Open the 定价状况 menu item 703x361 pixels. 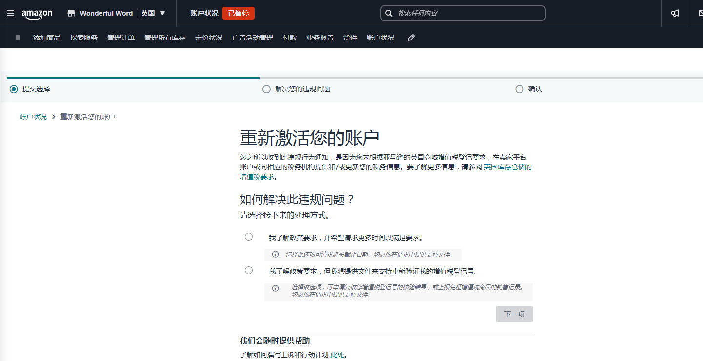[209, 38]
